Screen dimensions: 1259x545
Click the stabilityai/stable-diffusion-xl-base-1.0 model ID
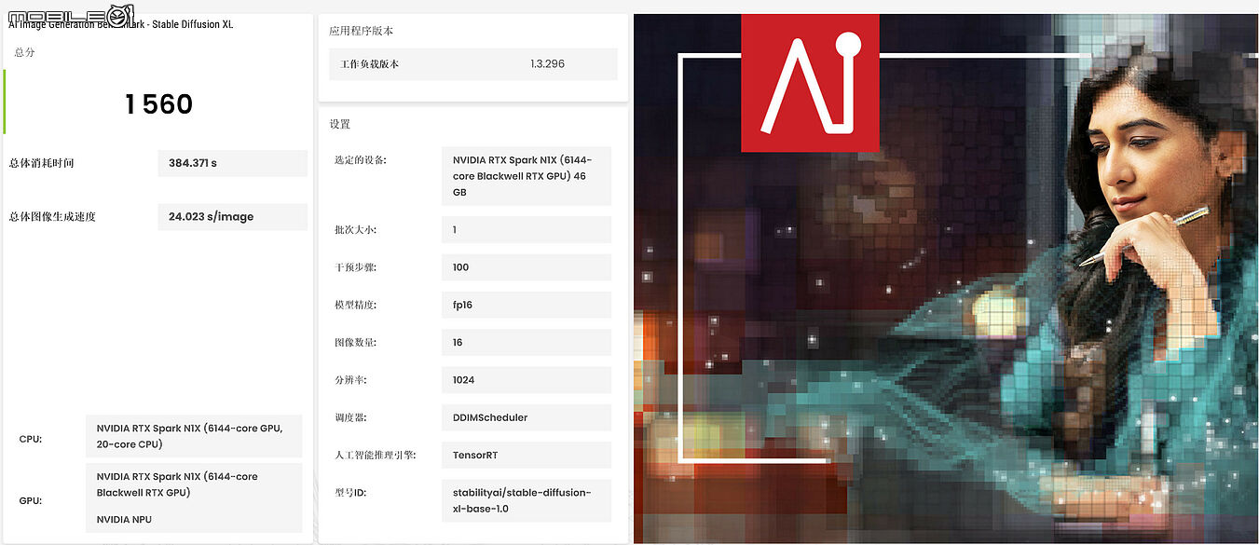click(527, 501)
